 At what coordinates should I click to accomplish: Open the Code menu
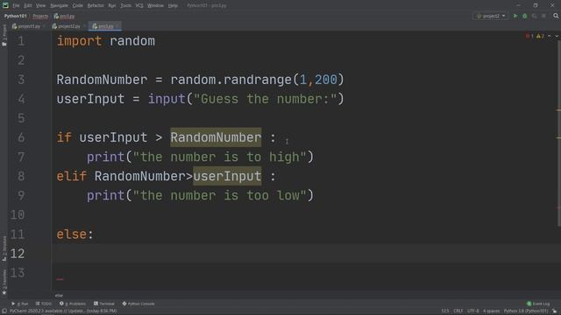(78, 5)
